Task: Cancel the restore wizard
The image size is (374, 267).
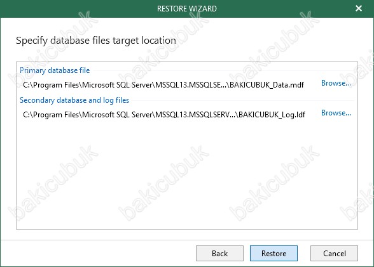Action: pos(334,254)
